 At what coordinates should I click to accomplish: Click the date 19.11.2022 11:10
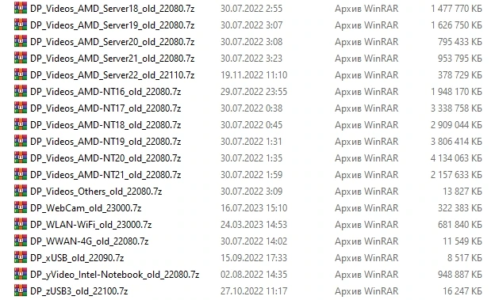pos(254,75)
